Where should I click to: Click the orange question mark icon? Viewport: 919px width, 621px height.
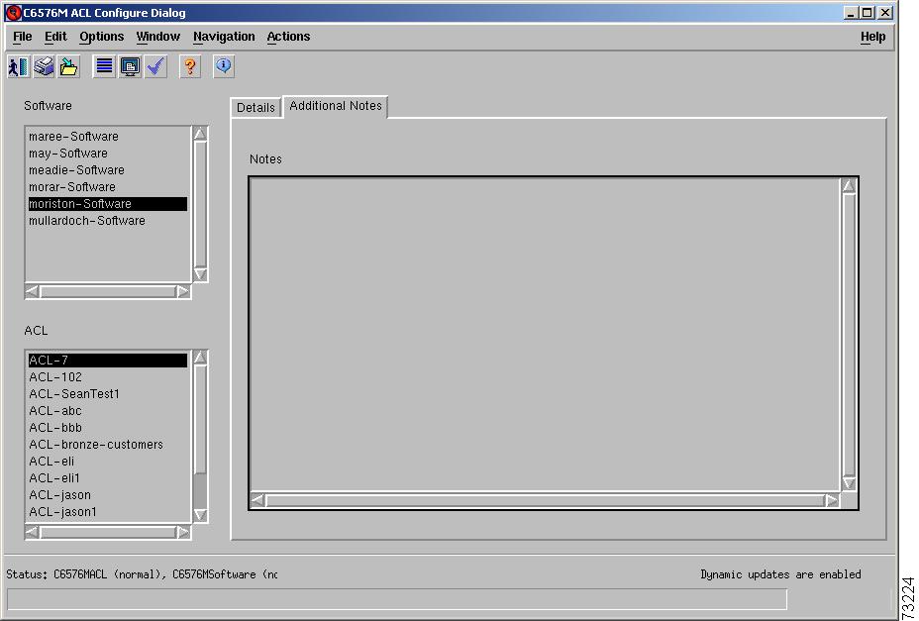(x=190, y=66)
